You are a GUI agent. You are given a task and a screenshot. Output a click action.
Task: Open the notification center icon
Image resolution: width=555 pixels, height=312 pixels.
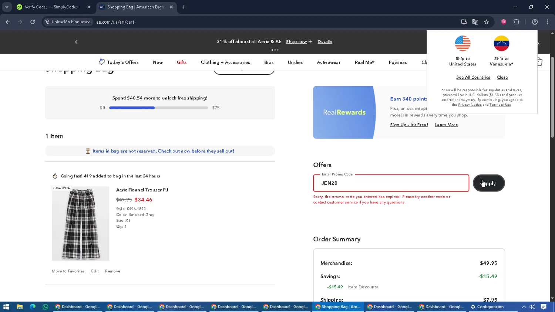click(544, 307)
